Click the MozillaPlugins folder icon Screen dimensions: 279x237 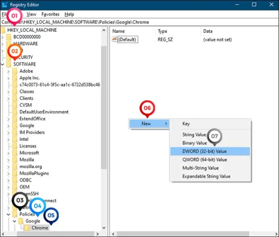(15, 174)
